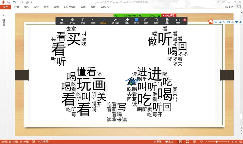The height and width of the screenshot is (144, 243).
Task: Toggle the 备注 notes pane
Action: click(158, 142)
